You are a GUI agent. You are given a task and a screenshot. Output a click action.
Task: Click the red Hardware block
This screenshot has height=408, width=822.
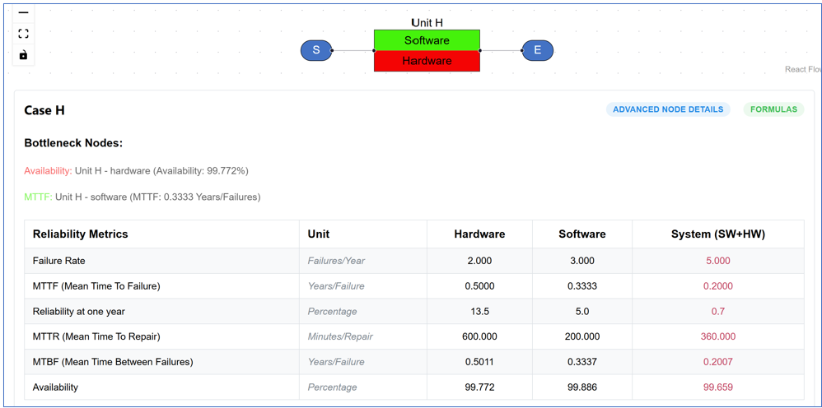click(x=427, y=61)
